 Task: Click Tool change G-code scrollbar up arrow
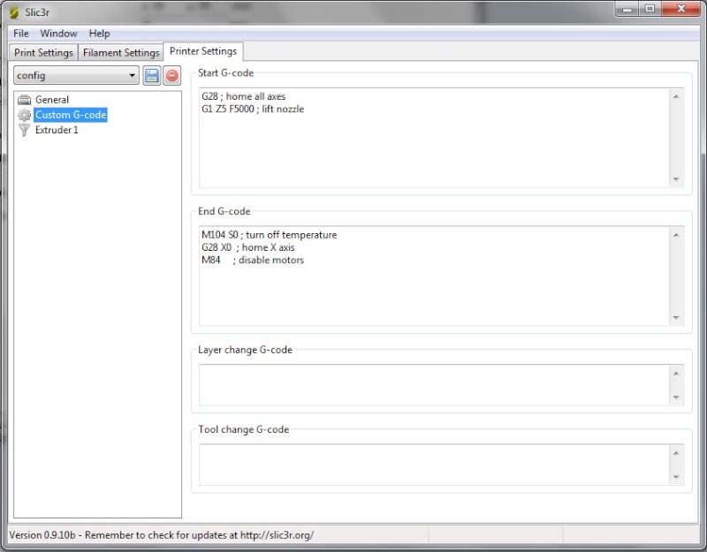point(676,453)
